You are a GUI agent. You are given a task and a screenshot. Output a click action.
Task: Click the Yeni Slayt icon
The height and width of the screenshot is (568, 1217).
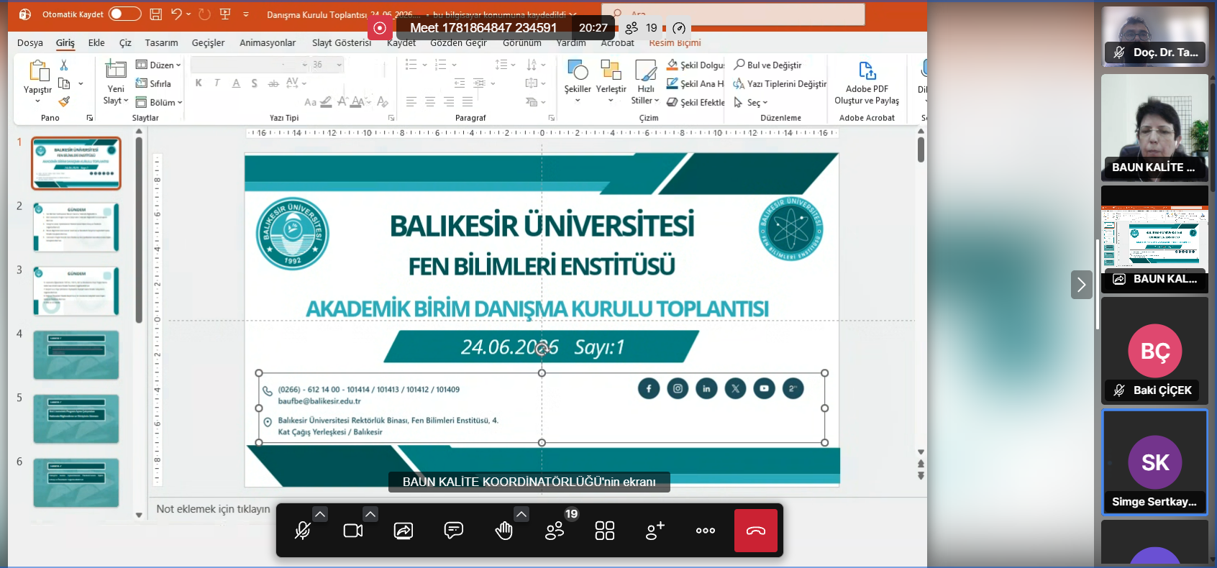(x=116, y=69)
